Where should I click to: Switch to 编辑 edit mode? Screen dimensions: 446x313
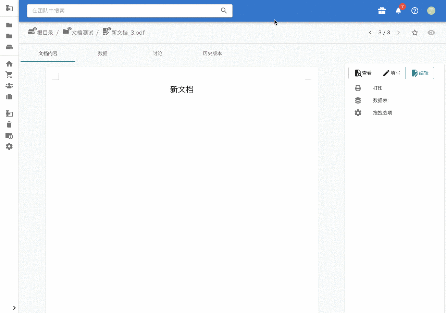420,73
